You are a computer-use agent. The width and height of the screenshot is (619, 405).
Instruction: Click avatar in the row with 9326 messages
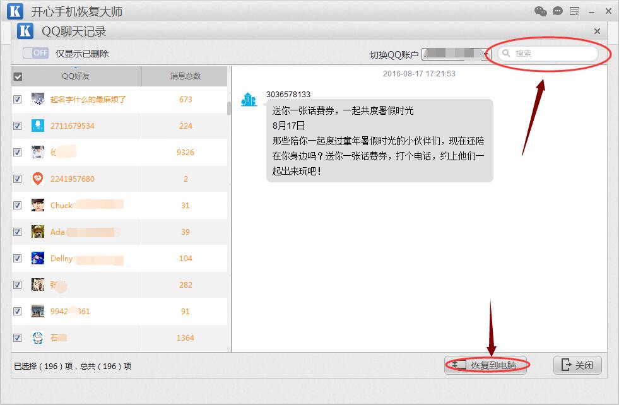pos(38,152)
